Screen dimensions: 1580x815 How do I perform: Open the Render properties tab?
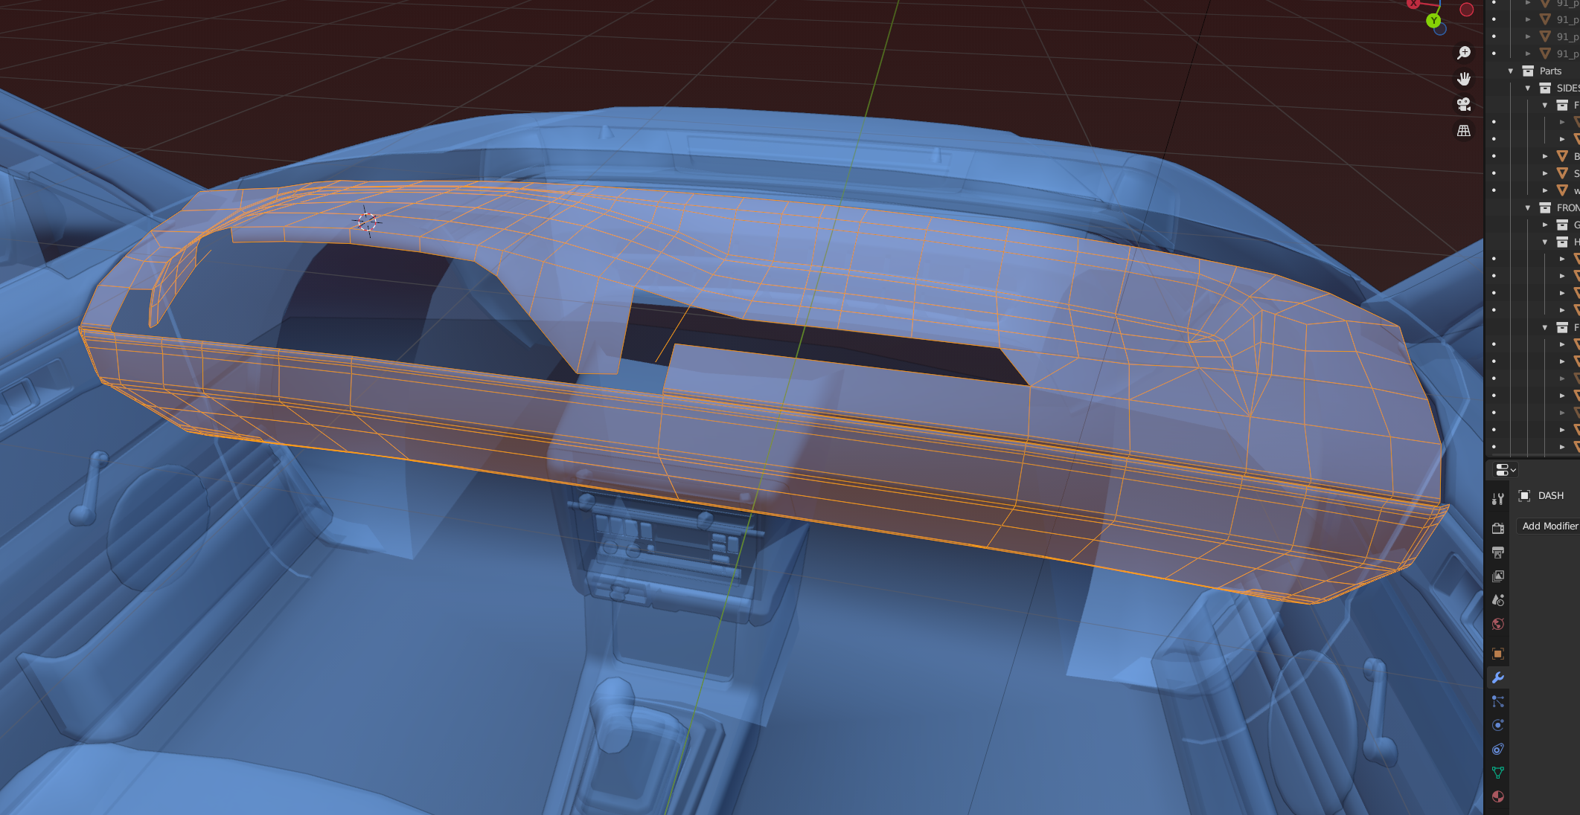point(1498,528)
